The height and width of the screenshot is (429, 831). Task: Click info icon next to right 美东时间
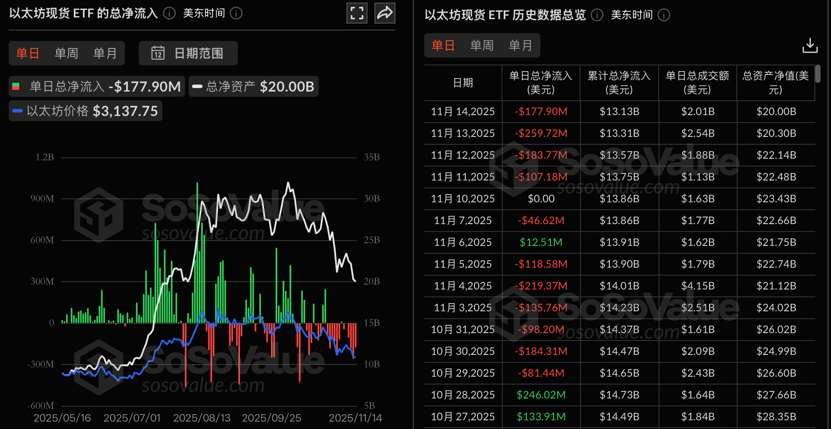point(664,15)
